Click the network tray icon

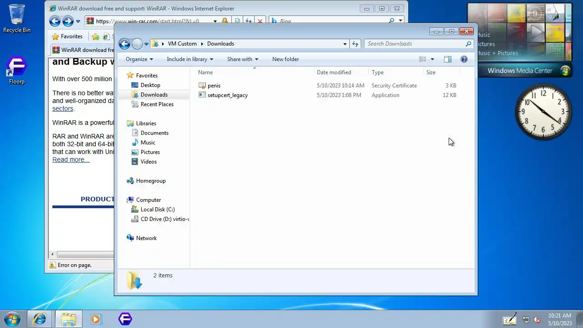click(x=526, y=319)
